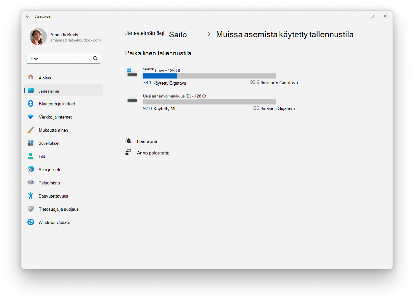Click the Paikallinen tallennustila heading
This screenshot has height=301, width=414.
click(x=158, y=53)
